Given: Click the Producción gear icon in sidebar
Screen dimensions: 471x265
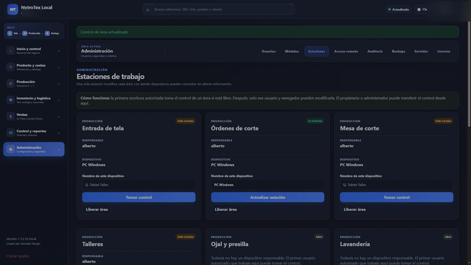Looking at the screenshot, I should [10, 84].
